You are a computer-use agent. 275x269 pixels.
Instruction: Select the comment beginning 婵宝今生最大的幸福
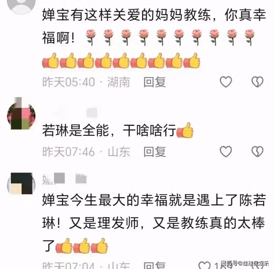coord(154,223)
